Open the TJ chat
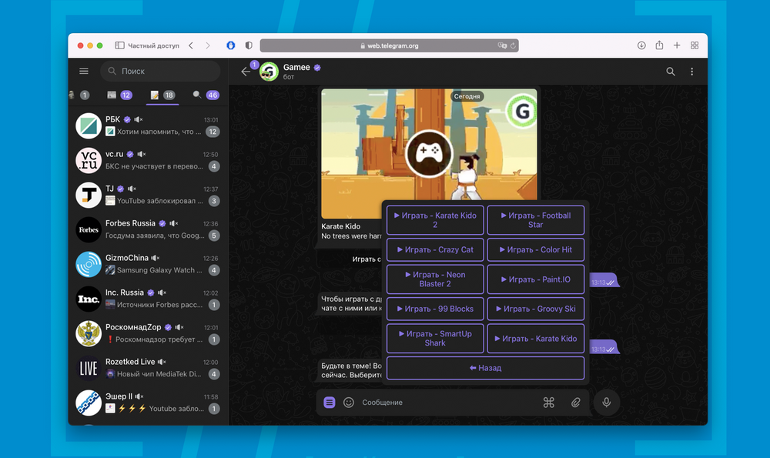The image size is (770, 458). pyautogui.click(x=149, y=195)
